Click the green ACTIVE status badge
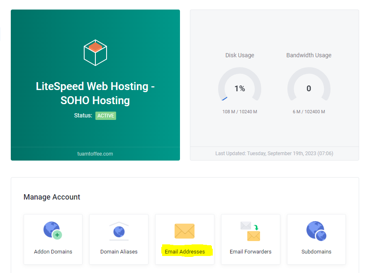This screenshot has width=367, height=273. (106, 116)
